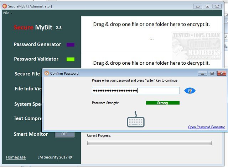This screenshot has height=167, width=228.
Task: Click the decrypt drag and drop area
Action: tap(151, 60)
